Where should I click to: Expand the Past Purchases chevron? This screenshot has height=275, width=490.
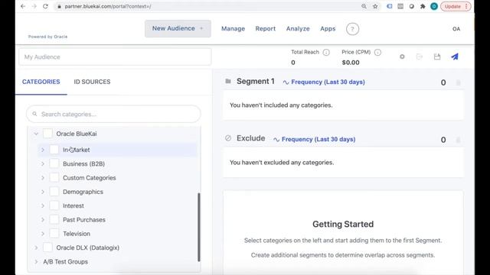point(43,220)
